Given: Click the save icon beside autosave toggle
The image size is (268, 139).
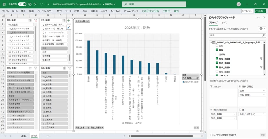Looking at the screenshot, I should [30, 4].
